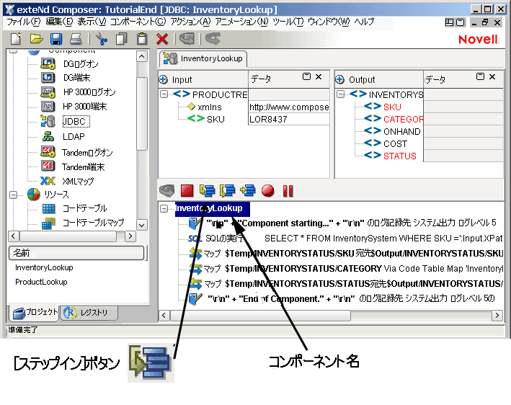Expand Input pane with plus icon
The image size is (511, 405).
pyautogui.click(x=164, y=79)
